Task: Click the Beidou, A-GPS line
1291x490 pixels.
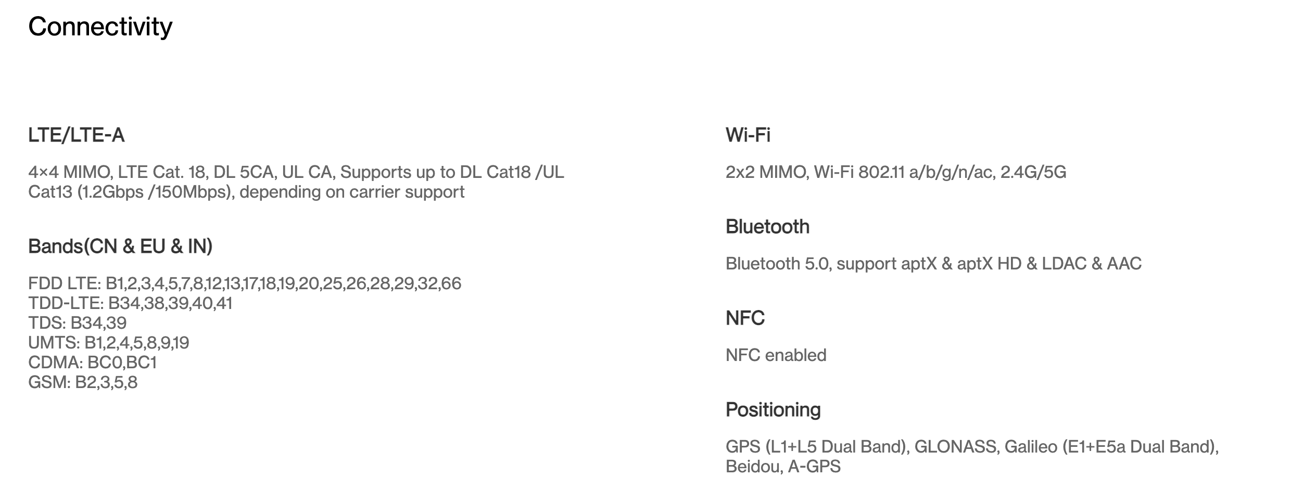Action: pyautogui.click(x=782, y=467)
